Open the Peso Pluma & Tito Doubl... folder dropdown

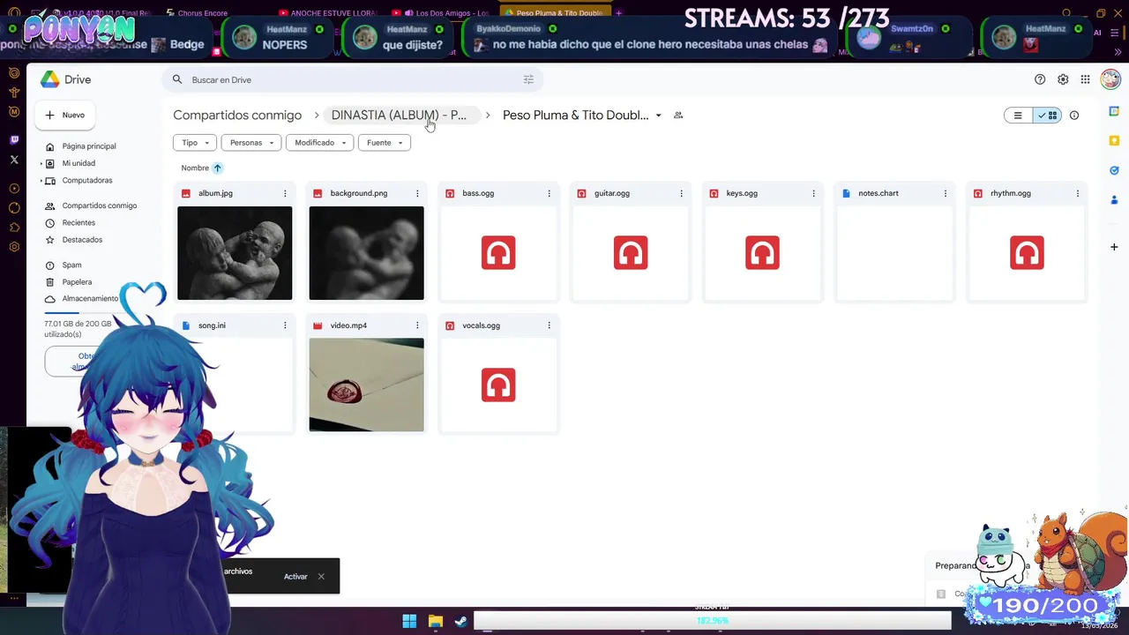pos(658,116)
